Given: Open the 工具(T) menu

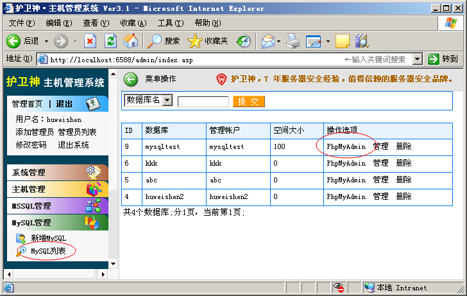Looking at the screenshot, I should pyautogui.click(x=170, y=23).
